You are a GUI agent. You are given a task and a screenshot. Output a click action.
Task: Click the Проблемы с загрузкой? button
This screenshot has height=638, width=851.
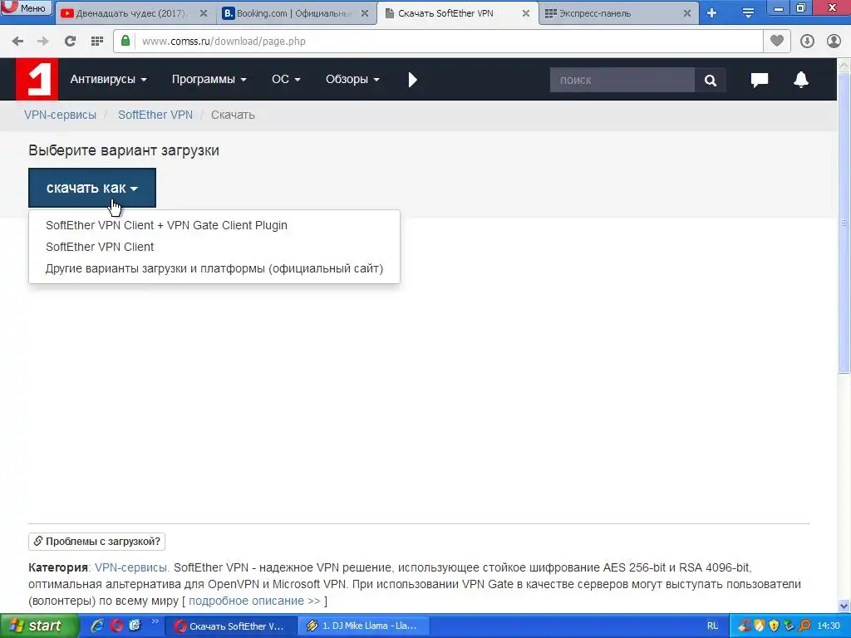96,542
